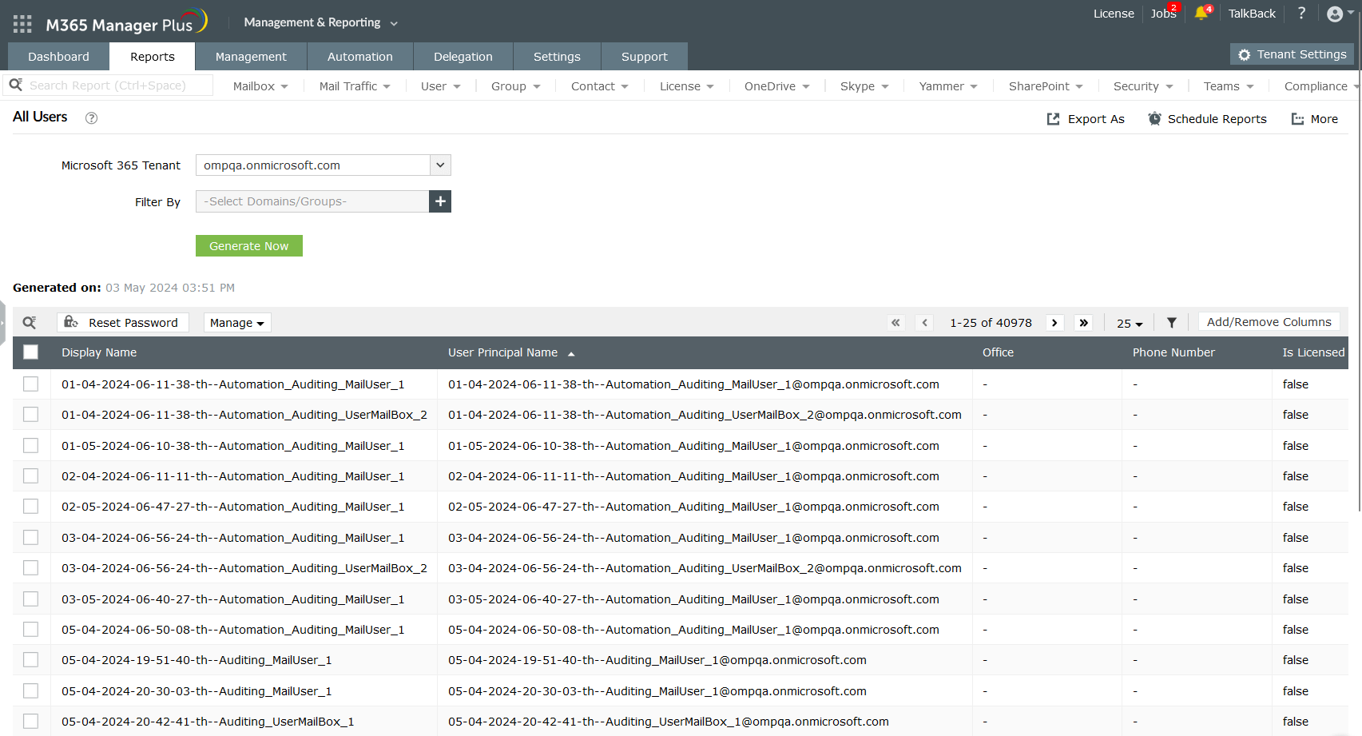Image resolution: width=1362 pixels, height=736 pixels.
Task: Switch to the Dashboard tab
Action: pyautogui.click(x=58, y=57)
